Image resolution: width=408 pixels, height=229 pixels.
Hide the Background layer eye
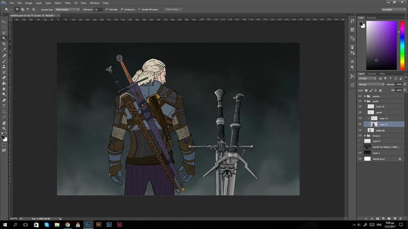pos(360,159)
